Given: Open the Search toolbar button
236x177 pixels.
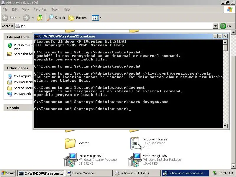Looking at the screenshot, I should [56, 18].
